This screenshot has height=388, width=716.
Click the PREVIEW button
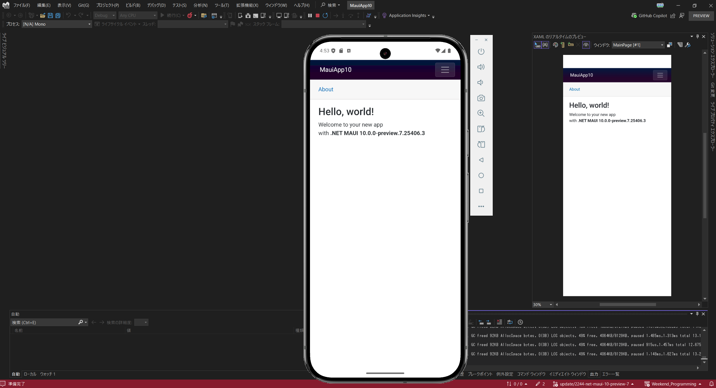[701, 16]
